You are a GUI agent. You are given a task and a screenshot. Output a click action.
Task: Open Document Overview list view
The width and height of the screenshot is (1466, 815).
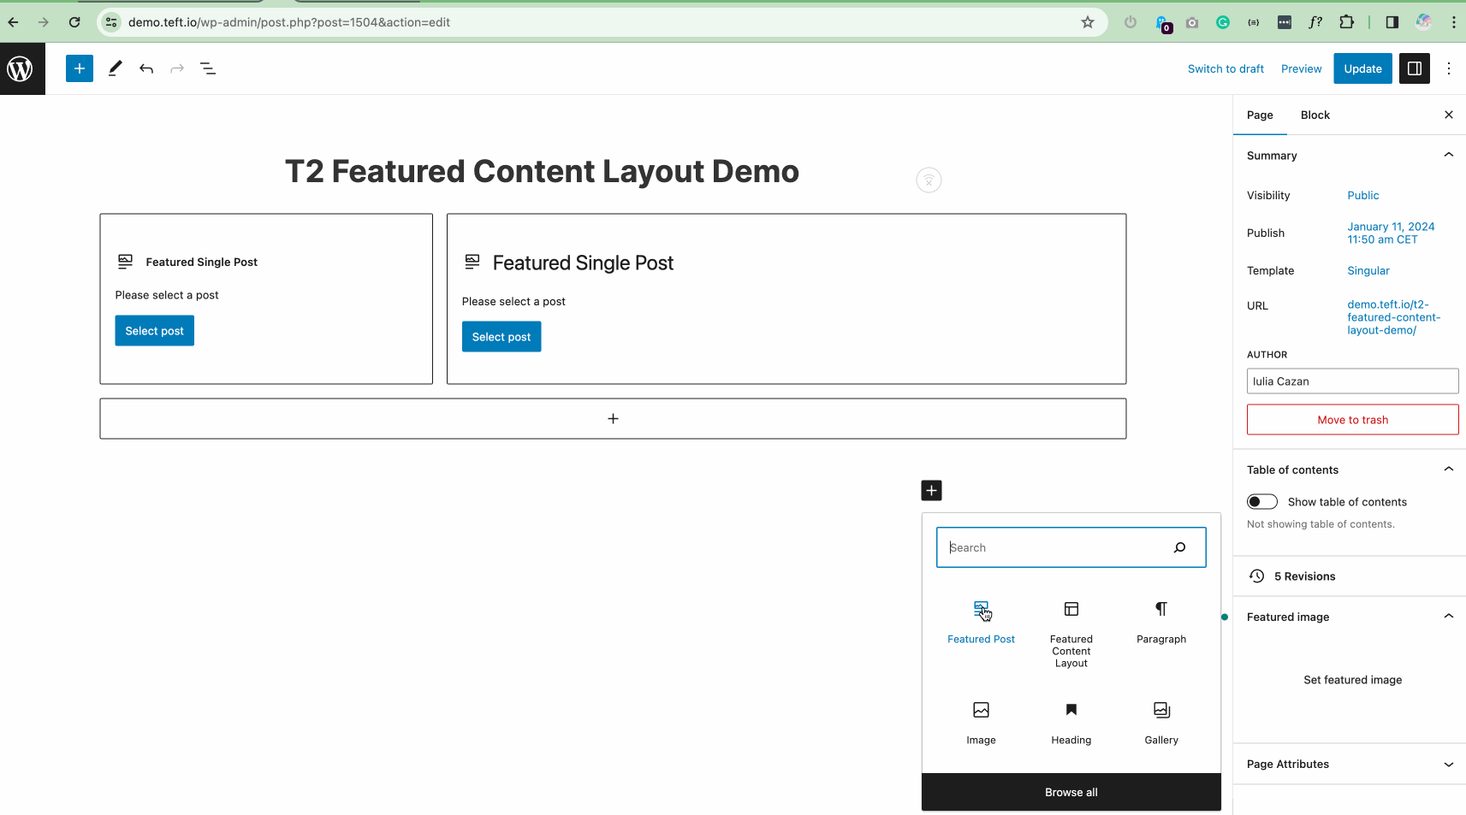click(x=208, y=68)
